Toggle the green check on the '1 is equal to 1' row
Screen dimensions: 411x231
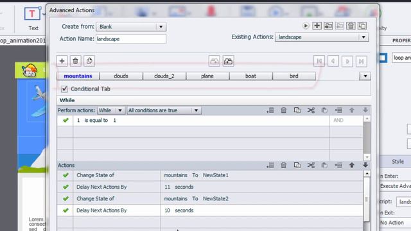click(x=66, y=120)
